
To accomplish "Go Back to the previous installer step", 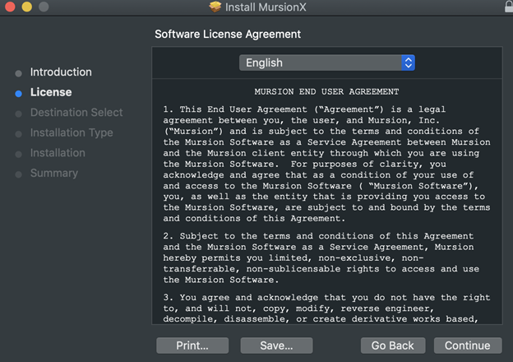I will click(391, 346).
